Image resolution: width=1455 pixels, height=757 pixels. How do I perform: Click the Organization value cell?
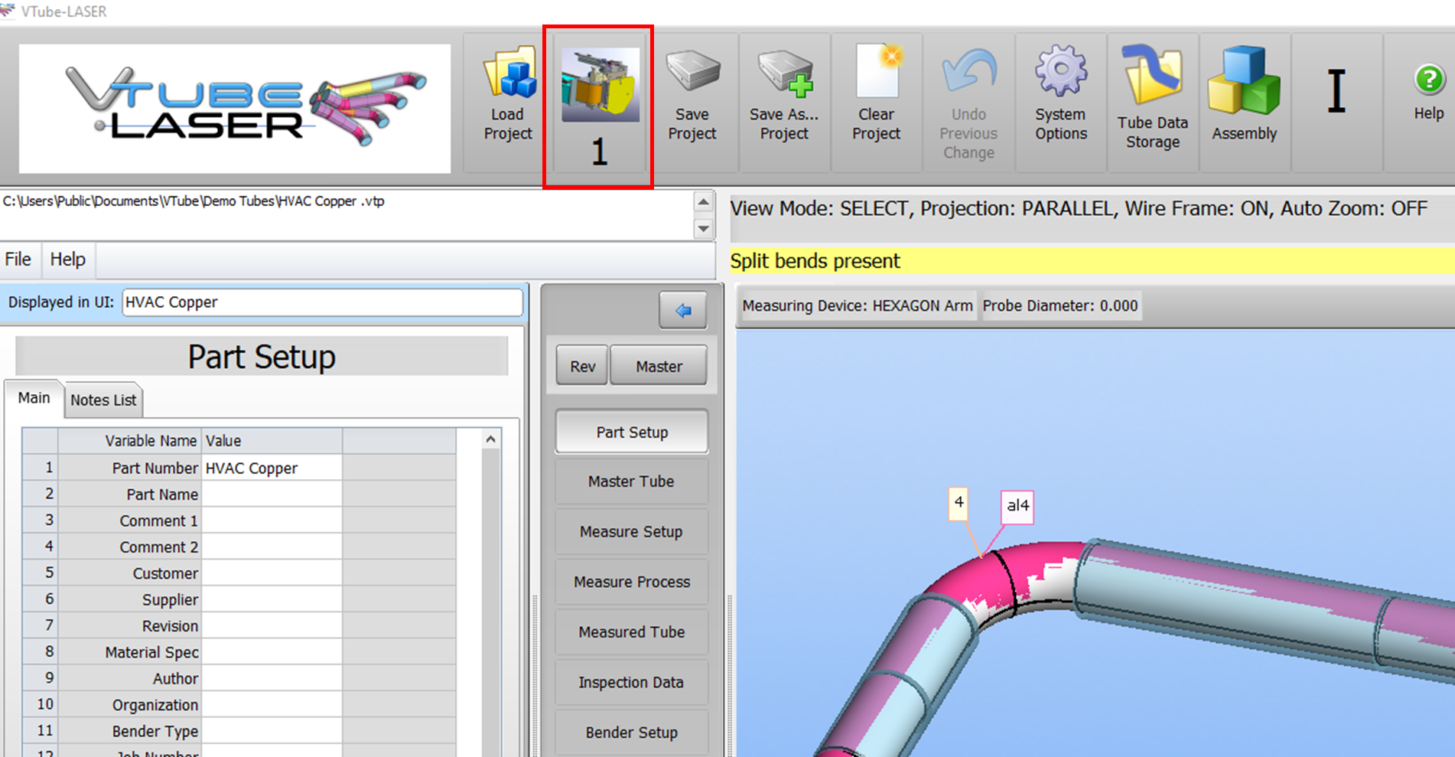click(x=272, y=704)
